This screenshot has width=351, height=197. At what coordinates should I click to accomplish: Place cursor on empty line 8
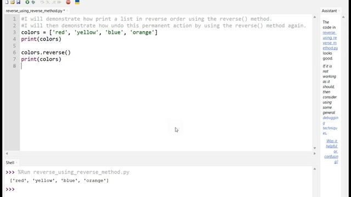[x=166, y=66]
